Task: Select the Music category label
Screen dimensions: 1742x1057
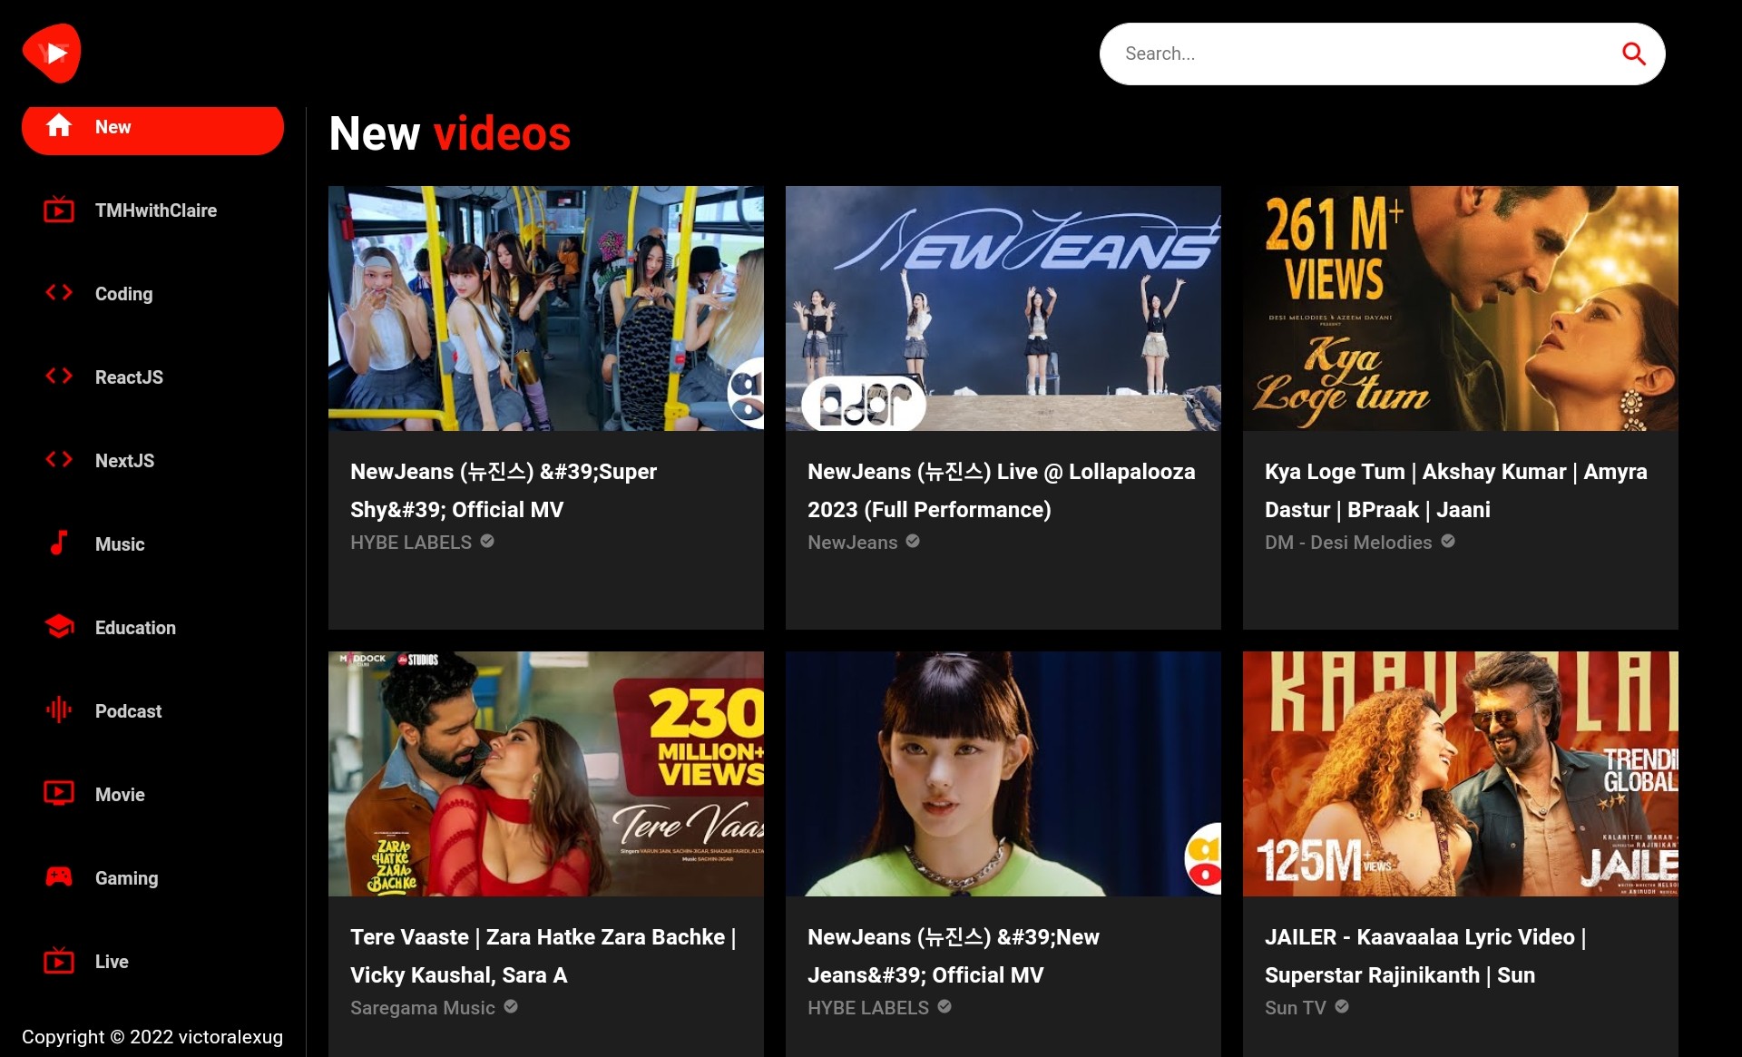Action: click(x=120, y=544)
